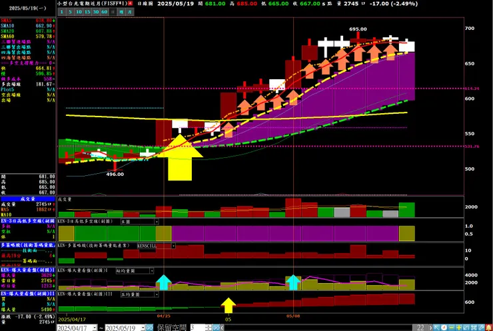Switch to 30-minute timeframe
Image resolution: width=493 pixels, height=331 pixels.
(x=95, y=12)
